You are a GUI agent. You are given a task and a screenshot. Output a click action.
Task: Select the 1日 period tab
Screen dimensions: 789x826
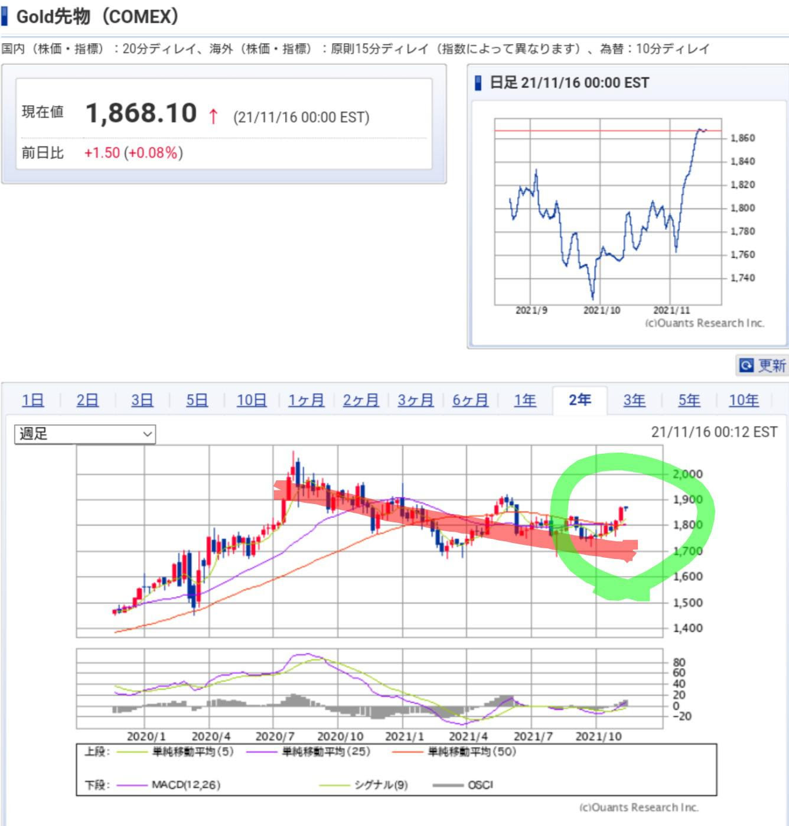(x=33, y=401)
